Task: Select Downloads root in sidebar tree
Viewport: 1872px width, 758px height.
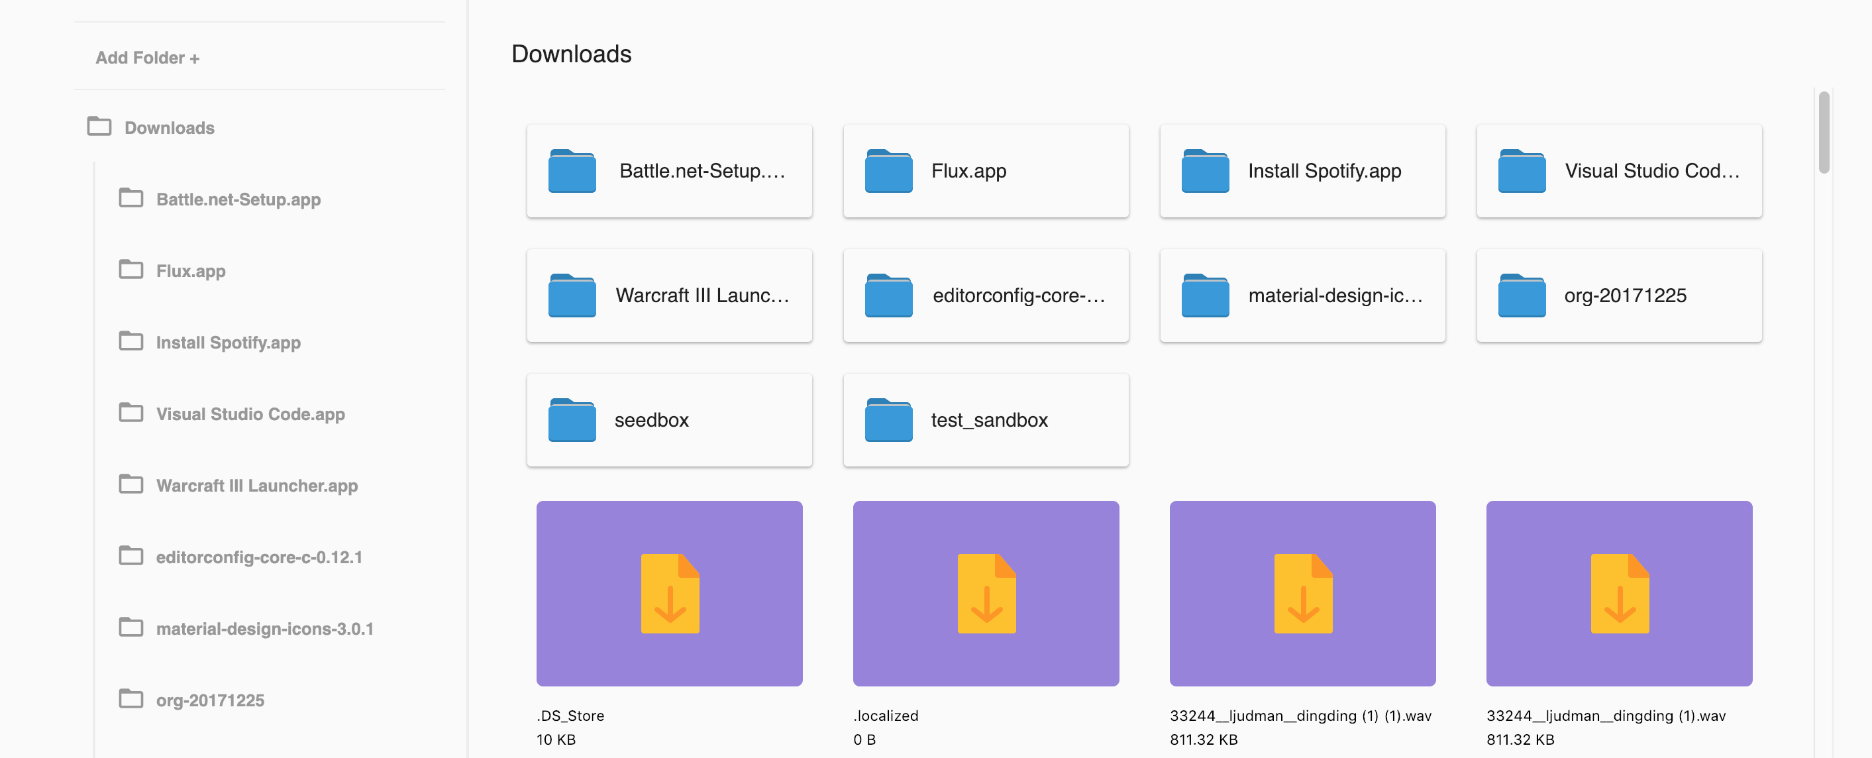Action: (x=169, y=128)
